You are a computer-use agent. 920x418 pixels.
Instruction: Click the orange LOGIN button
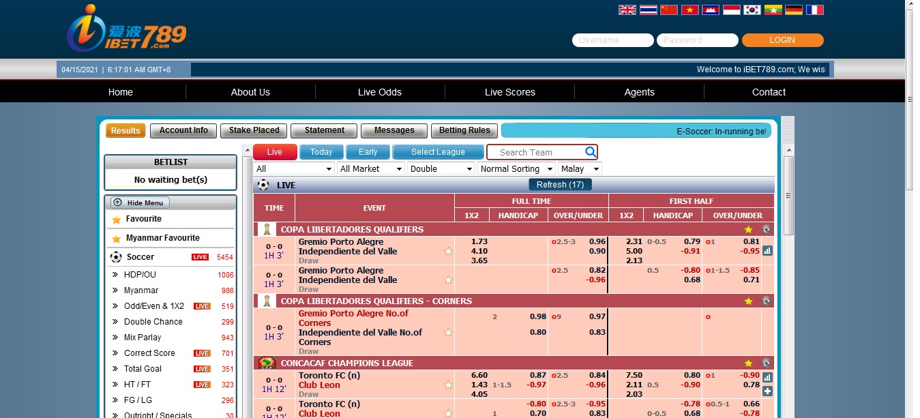tap(782, 40)
